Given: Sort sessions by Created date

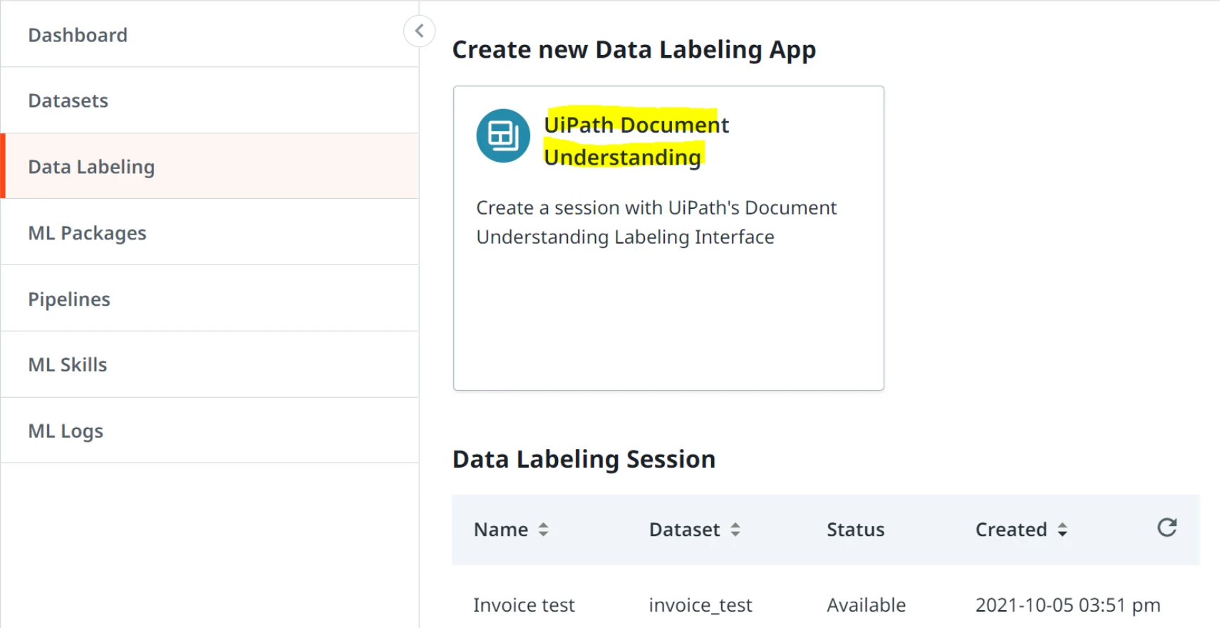Looking at the screenshot, I should pyautogui.click(x=1062, y=530).
